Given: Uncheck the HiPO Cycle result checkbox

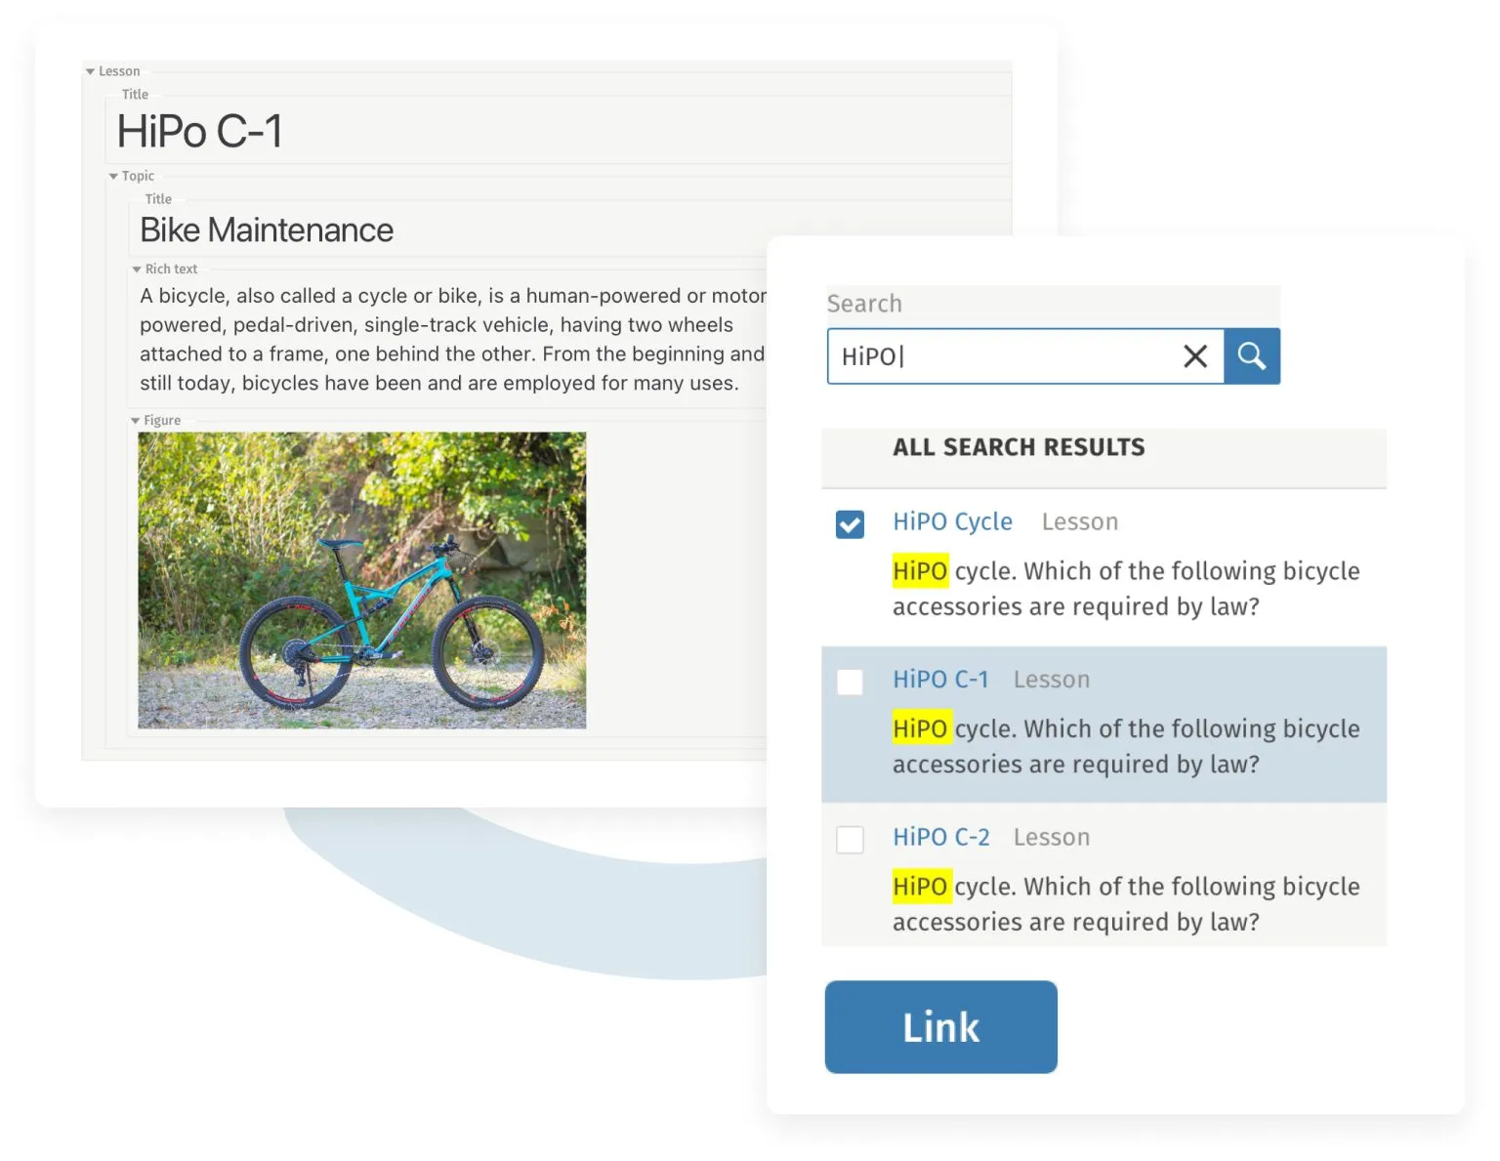Looking at the screenshot, I should [x=850, y=524].
